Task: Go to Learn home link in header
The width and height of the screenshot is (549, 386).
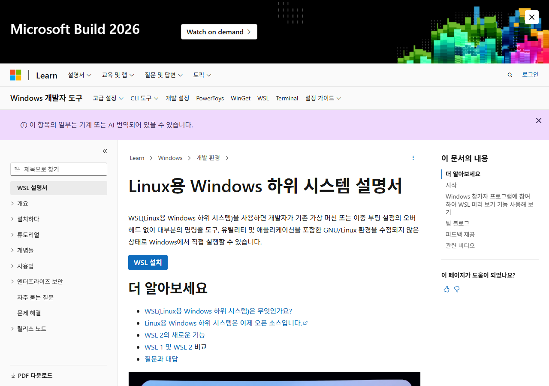Action: coord(47,75)
